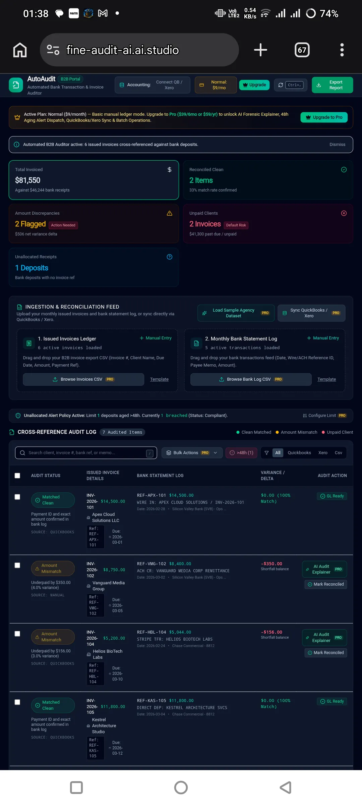Select the Csv source filter tab
362x805 pixels.
(339, 453)
